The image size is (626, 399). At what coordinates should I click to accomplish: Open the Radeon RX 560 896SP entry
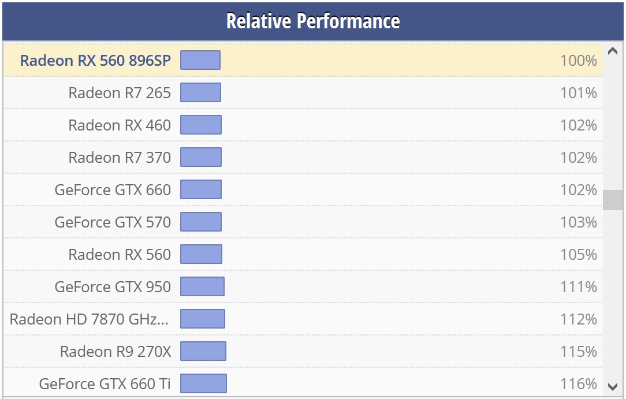click(x=95, y=60)
